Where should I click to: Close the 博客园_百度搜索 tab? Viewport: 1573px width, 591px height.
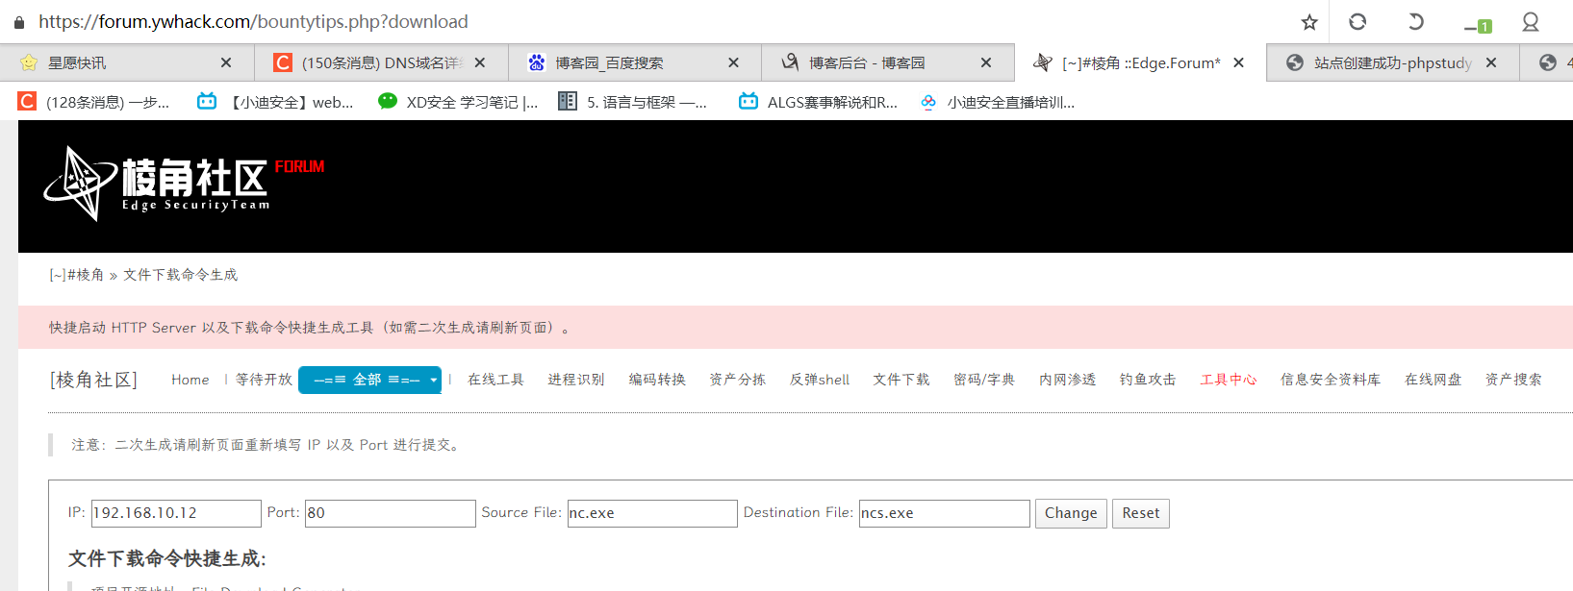click(x=733, y=62)
